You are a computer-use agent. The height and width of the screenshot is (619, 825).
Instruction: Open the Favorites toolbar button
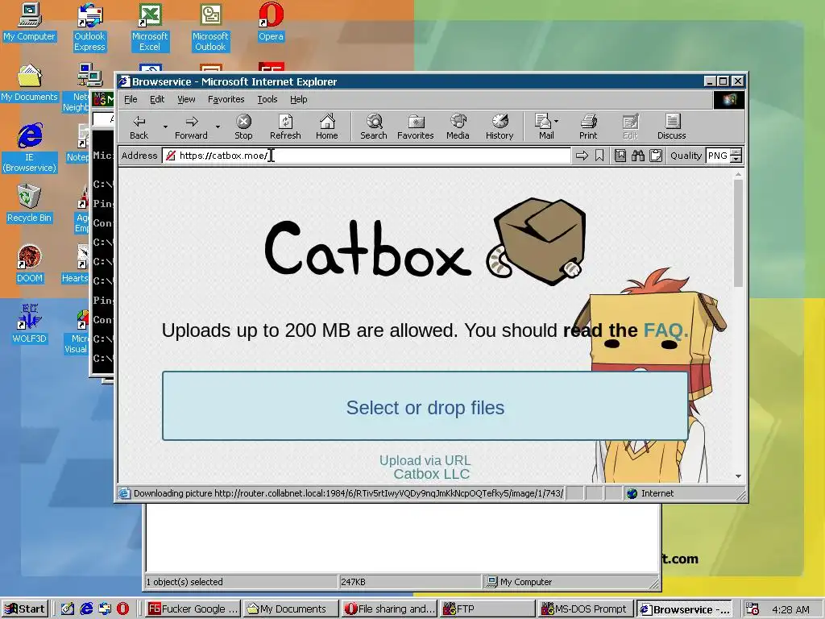416,127
